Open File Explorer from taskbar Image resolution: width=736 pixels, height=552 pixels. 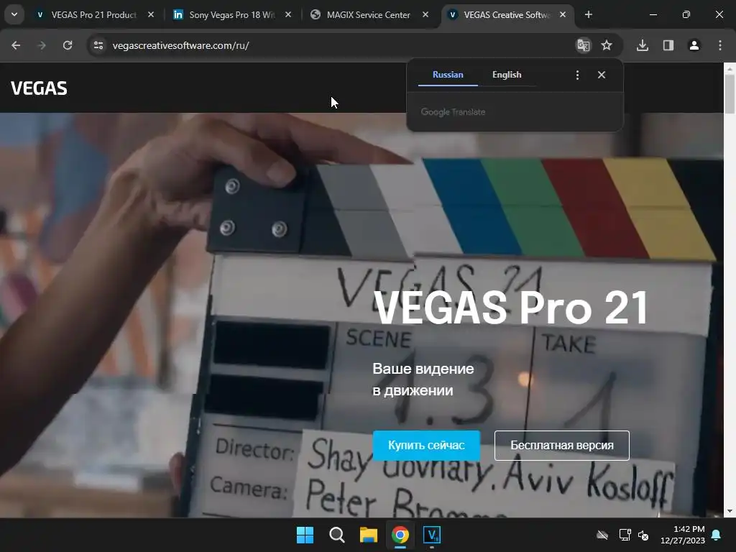(x=369, y=535)
